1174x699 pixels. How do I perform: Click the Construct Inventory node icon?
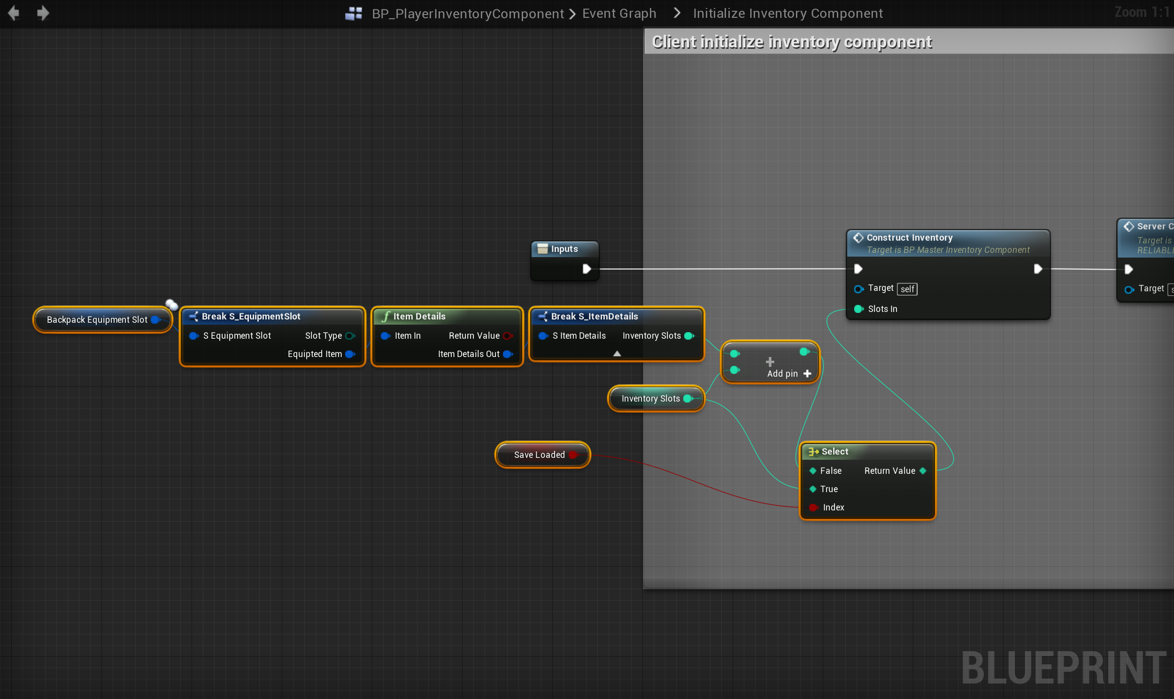point(858,238)
